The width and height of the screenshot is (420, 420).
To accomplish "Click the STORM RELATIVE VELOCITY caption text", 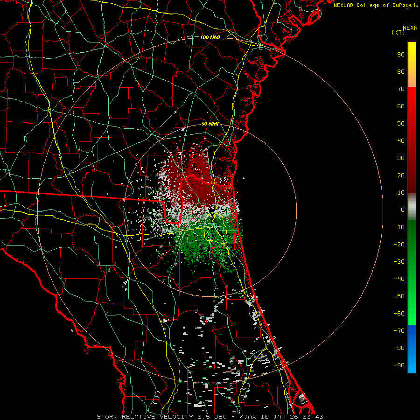I will (x=145, y=417).
